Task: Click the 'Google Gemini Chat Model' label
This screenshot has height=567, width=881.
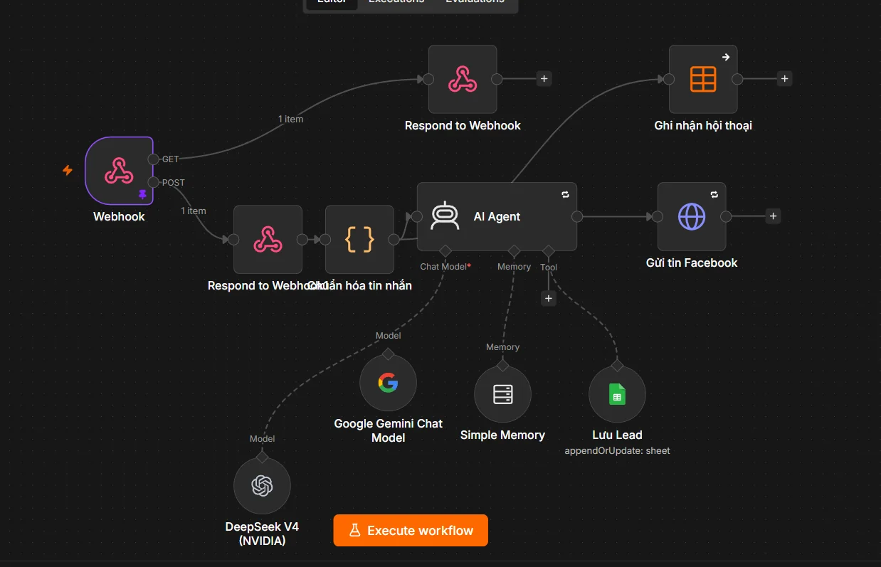Action: pos(388,430)
